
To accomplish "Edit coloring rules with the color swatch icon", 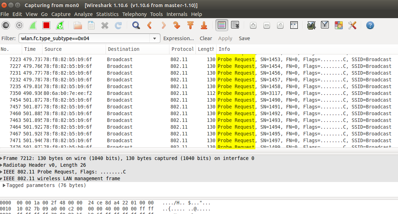I will pos(338,25).
